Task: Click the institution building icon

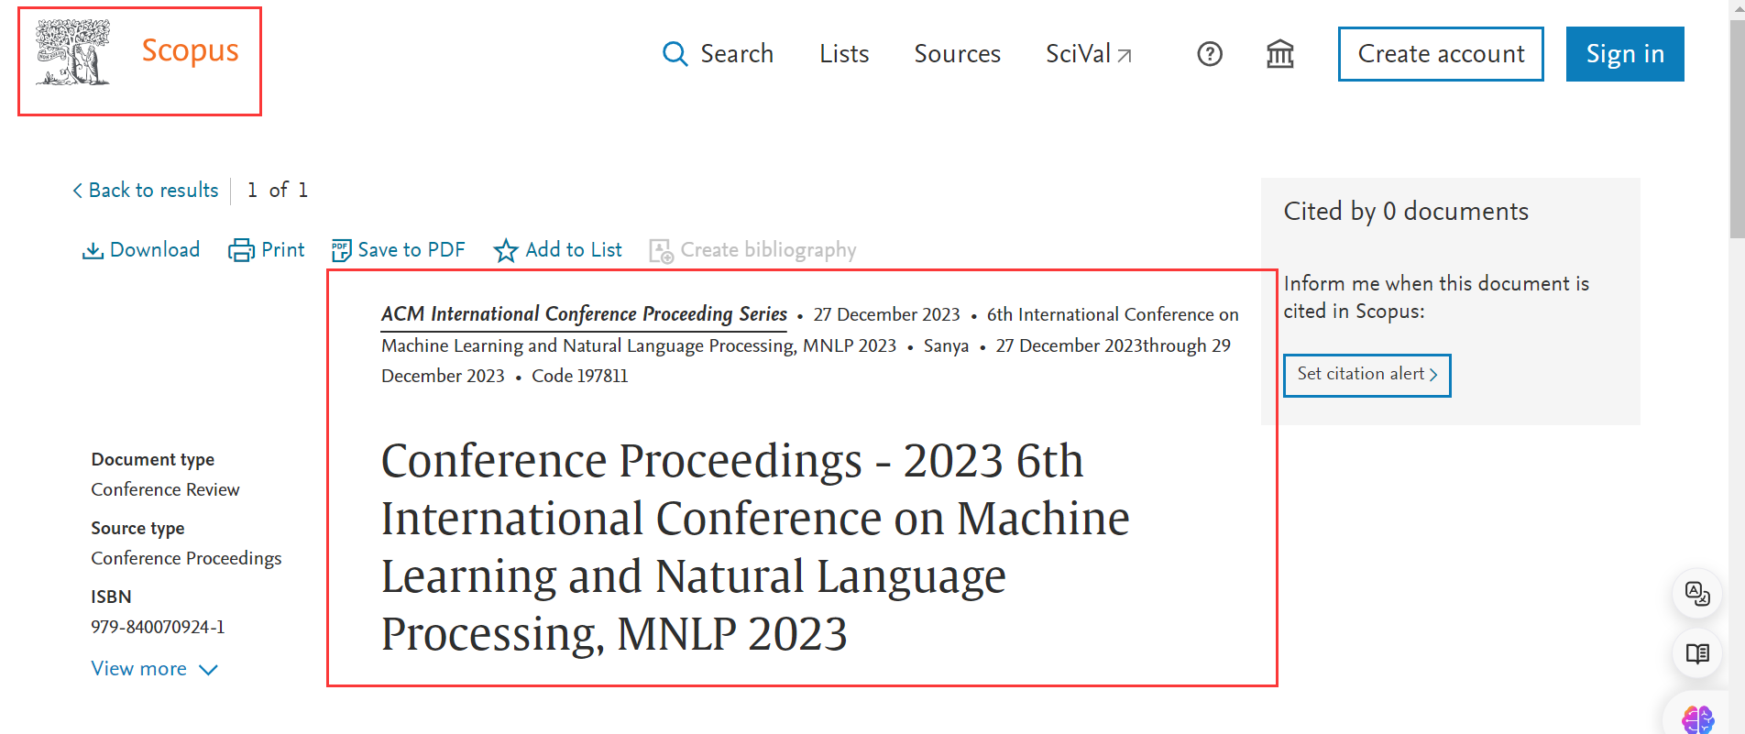Action: pyautogui.click(x=1279, y=54)
